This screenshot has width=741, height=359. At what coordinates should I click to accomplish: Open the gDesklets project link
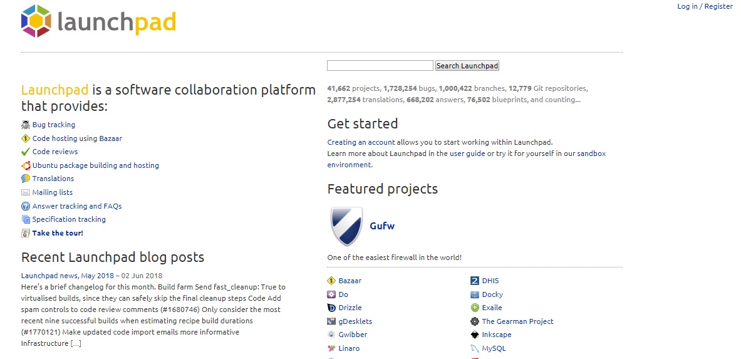tap(355, 321)
